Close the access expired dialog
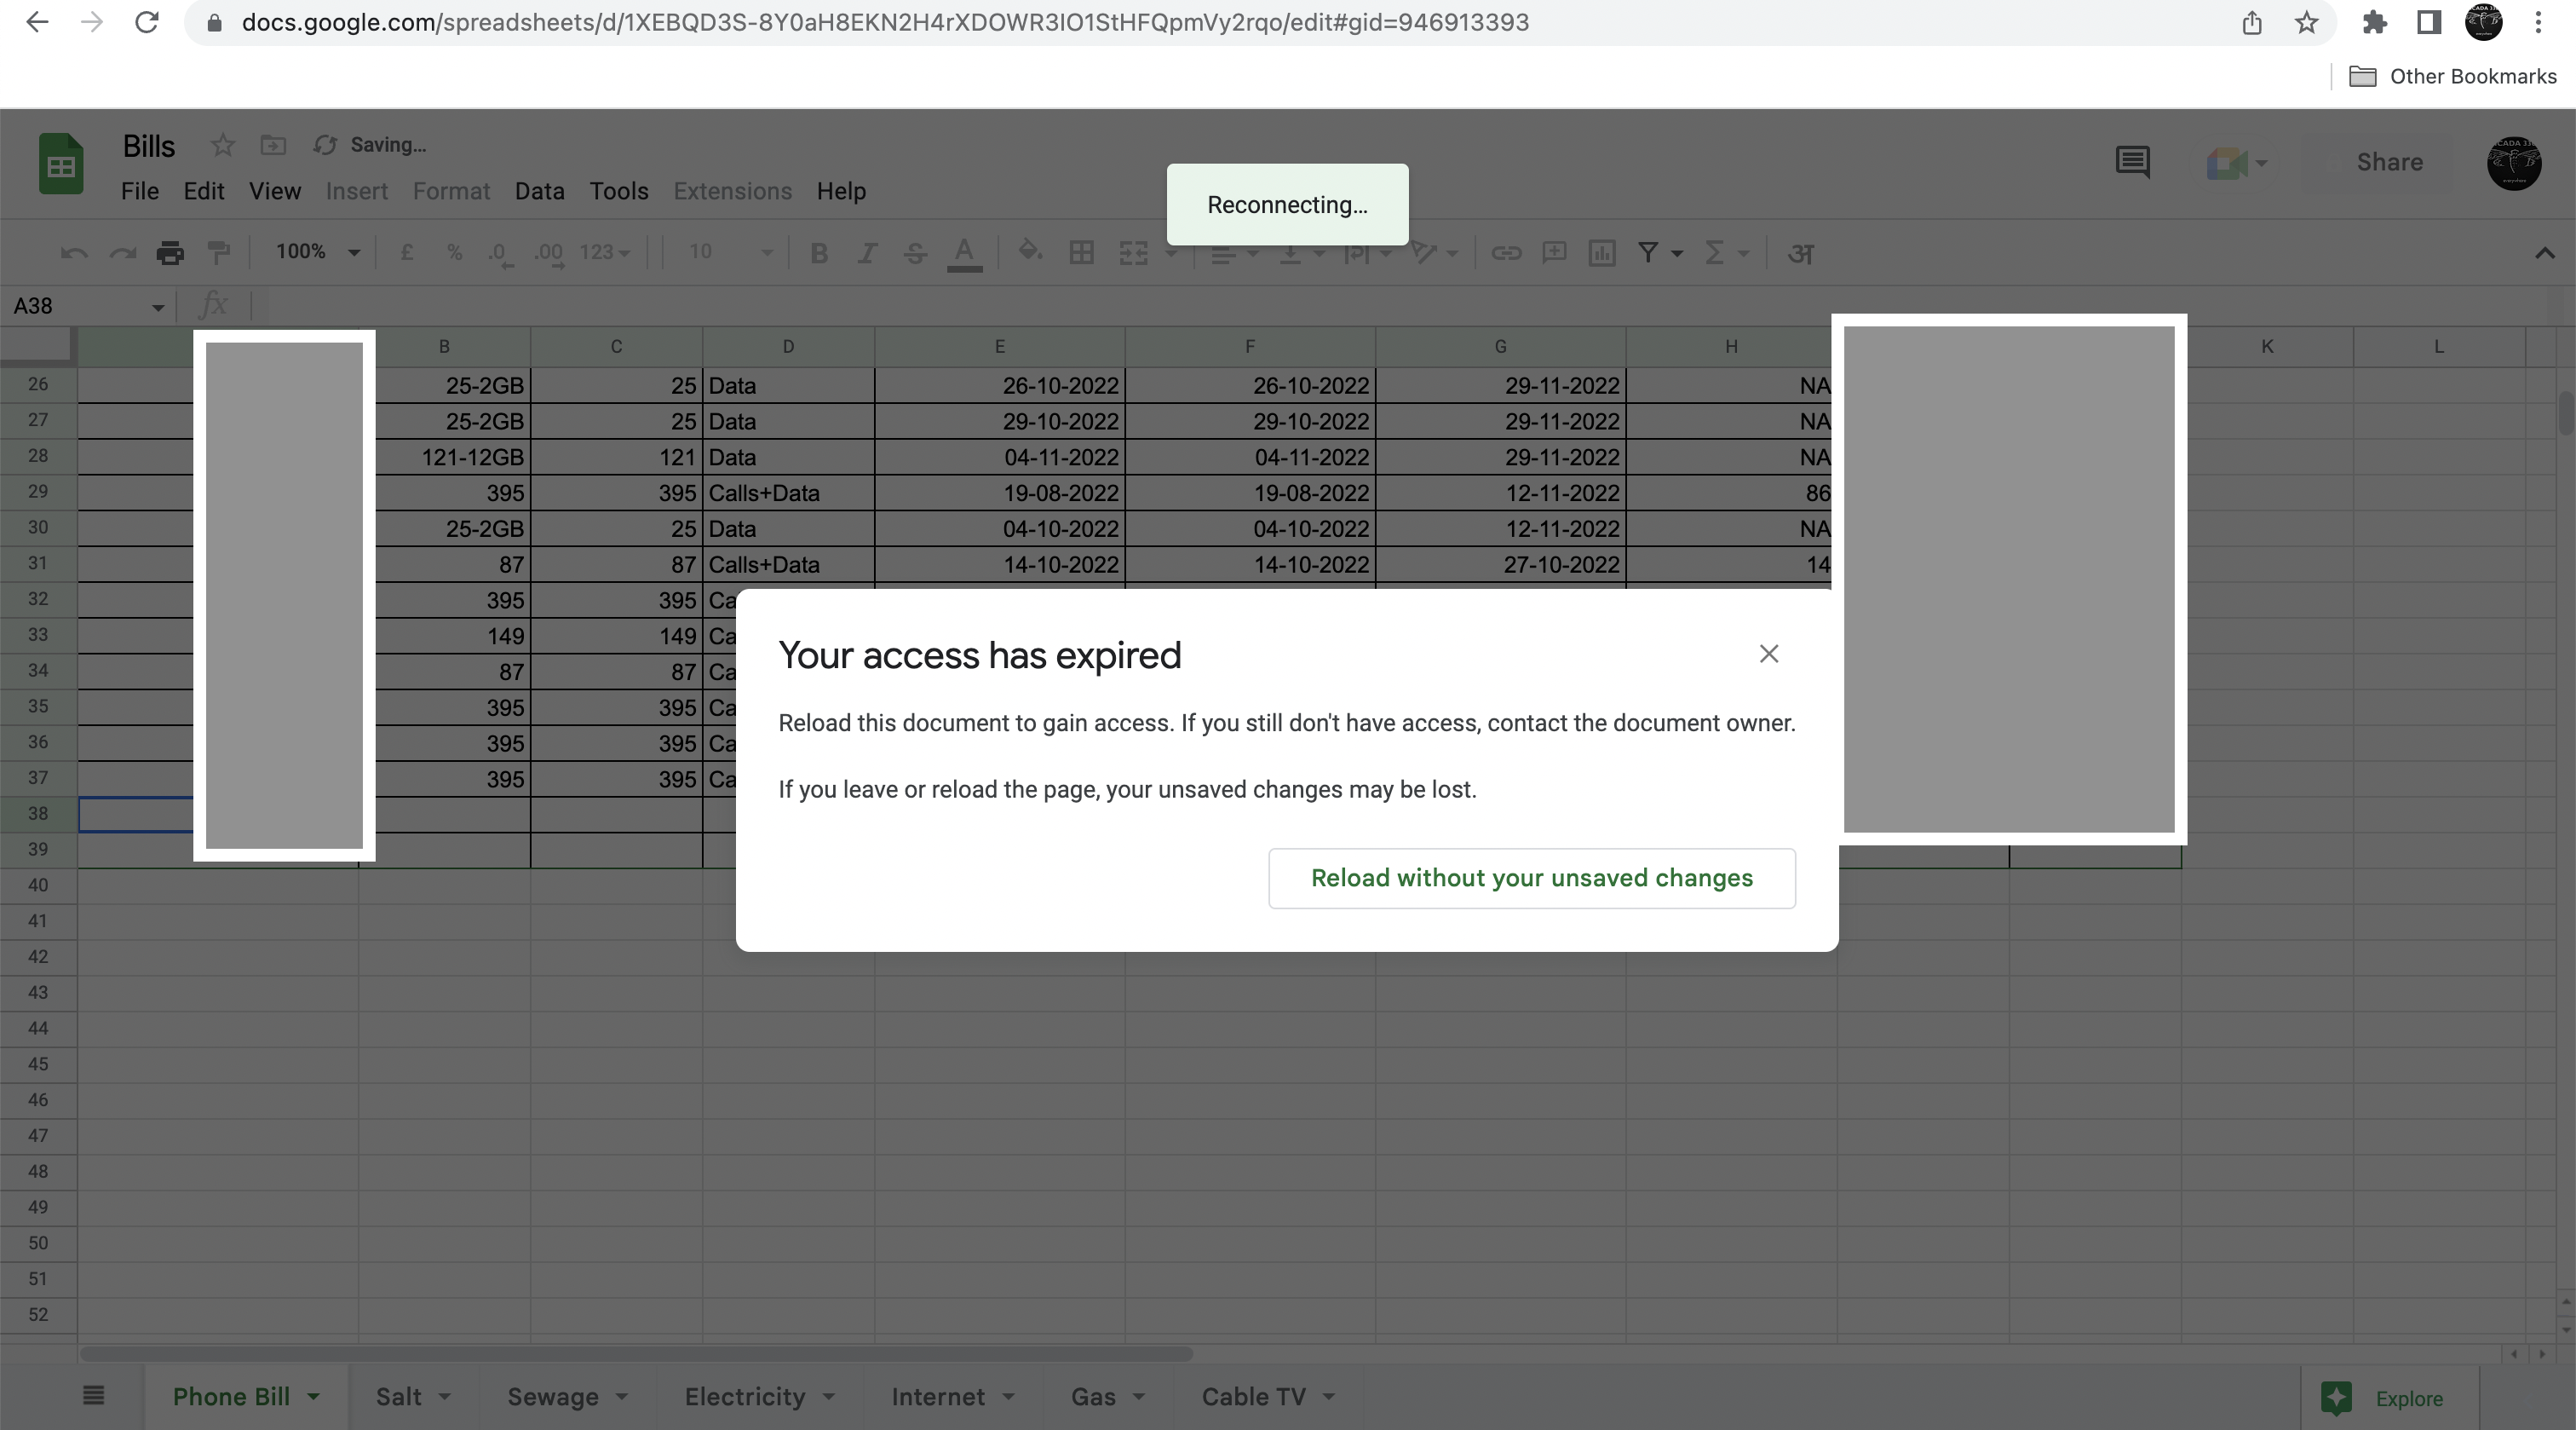2576x1430 pixels. 1768,654
